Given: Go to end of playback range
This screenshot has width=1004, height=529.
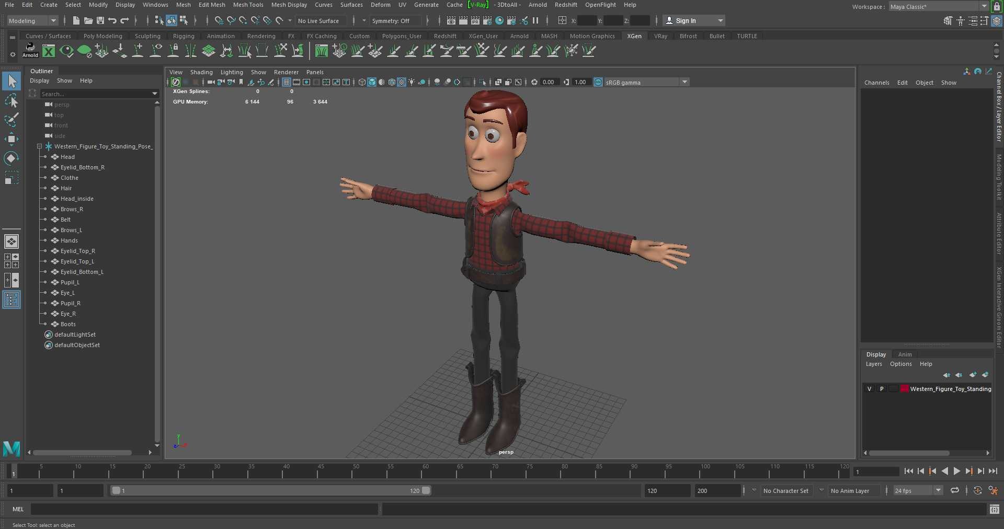Looking at the screenshot, I should pos(993,471).
